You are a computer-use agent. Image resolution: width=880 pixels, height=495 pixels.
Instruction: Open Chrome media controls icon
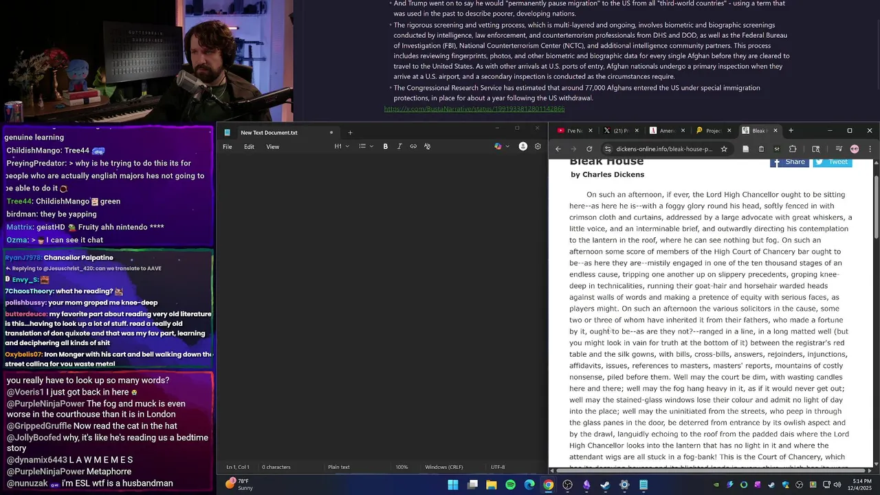[839, 148]
